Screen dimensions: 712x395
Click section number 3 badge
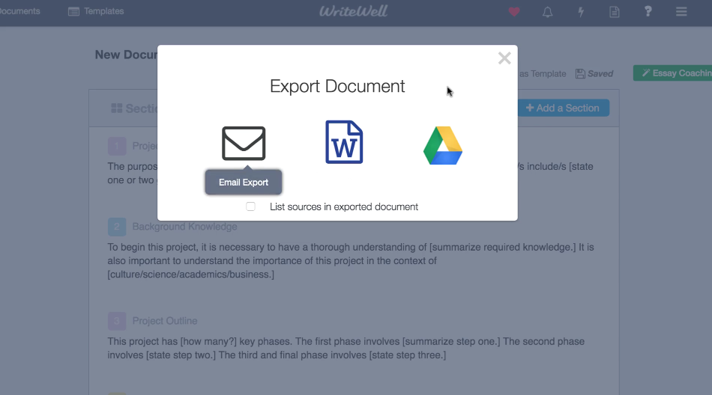117,321
